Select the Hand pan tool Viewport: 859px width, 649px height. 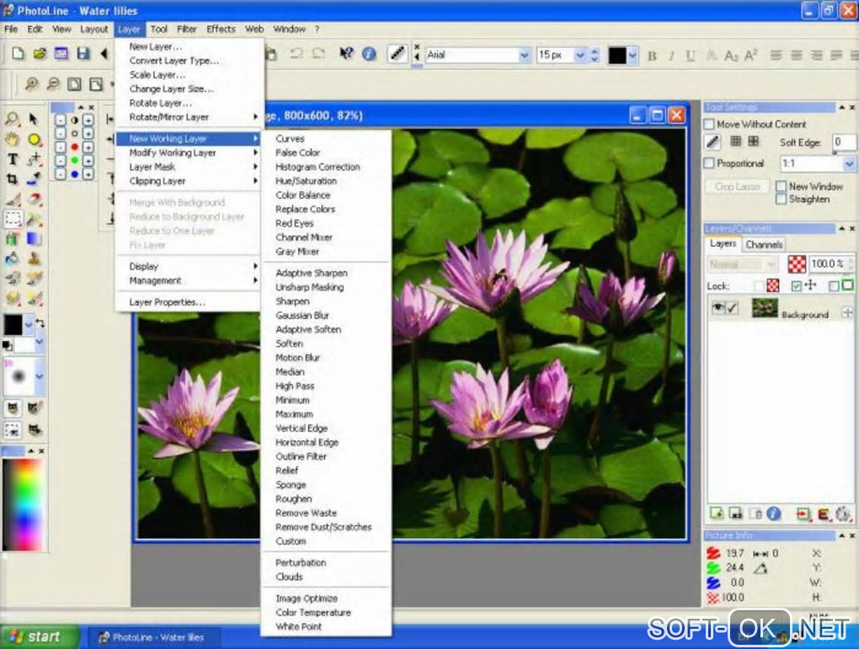(12, 139)
